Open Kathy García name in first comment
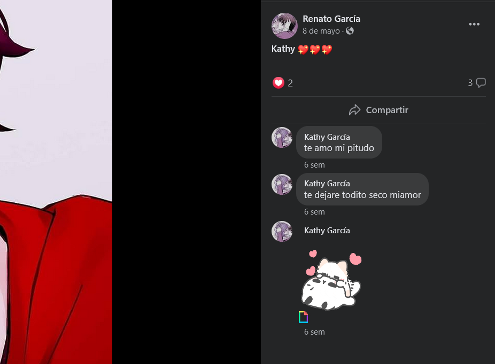495x364 pixels. (327, 137)
